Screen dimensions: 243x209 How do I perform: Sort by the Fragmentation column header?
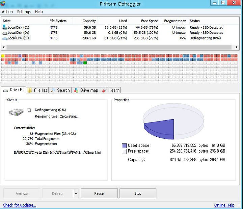coord(174,21)
